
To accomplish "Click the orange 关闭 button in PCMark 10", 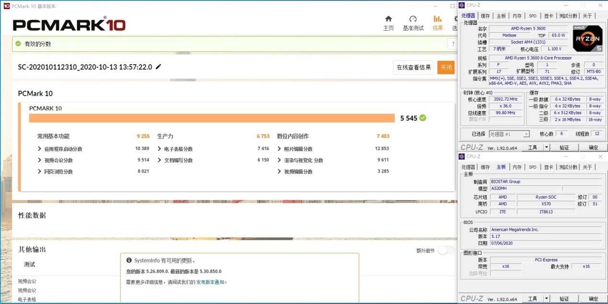I will 446,67.
